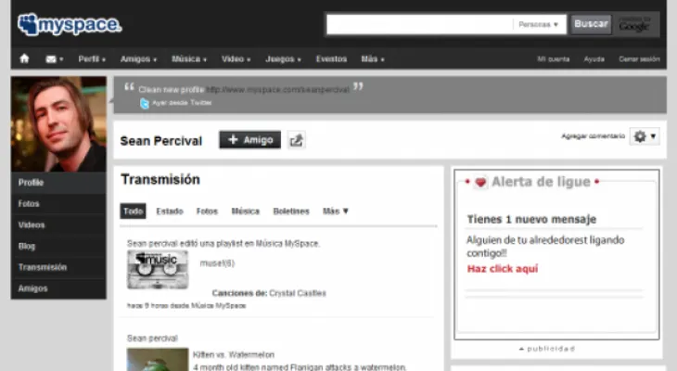Click the heart icon in Alerta de ligue
This screenshot has height=371, width=677.
480,183
